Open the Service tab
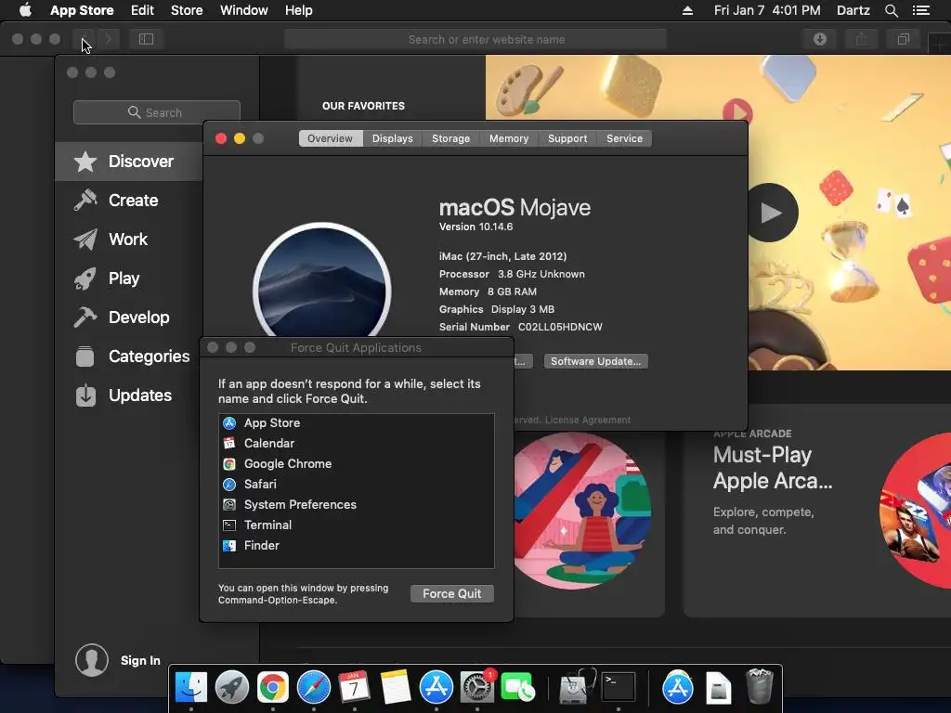Image resolution: width=951 pixels, height=713 pixels. click(624, 138)
